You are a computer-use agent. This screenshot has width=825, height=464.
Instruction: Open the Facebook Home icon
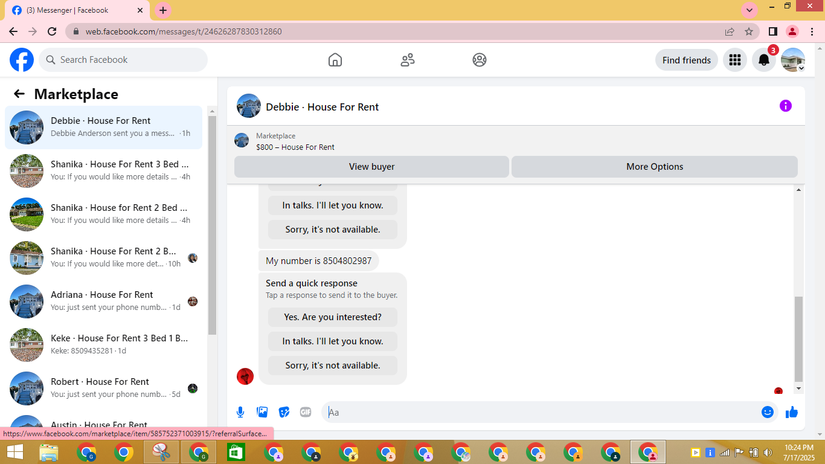[335, 60]
